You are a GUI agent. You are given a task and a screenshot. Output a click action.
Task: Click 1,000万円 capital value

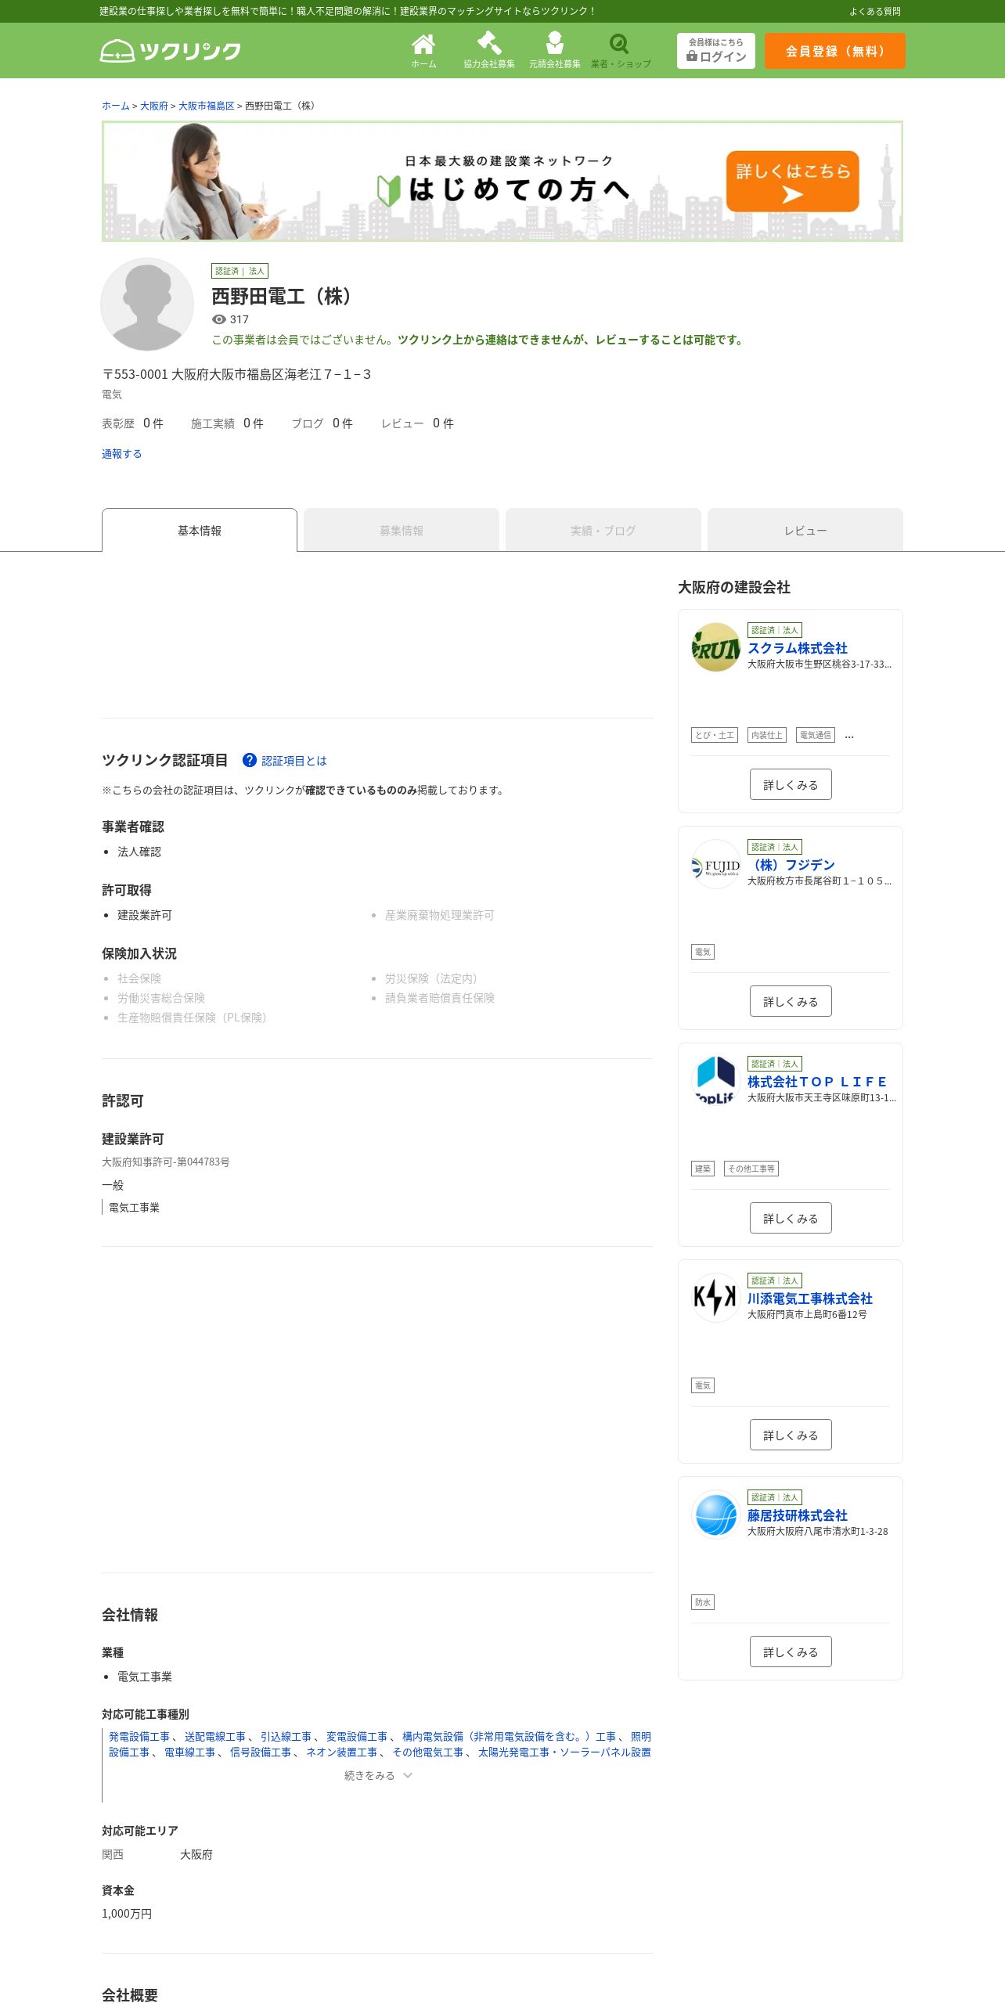coord(127,1913)
